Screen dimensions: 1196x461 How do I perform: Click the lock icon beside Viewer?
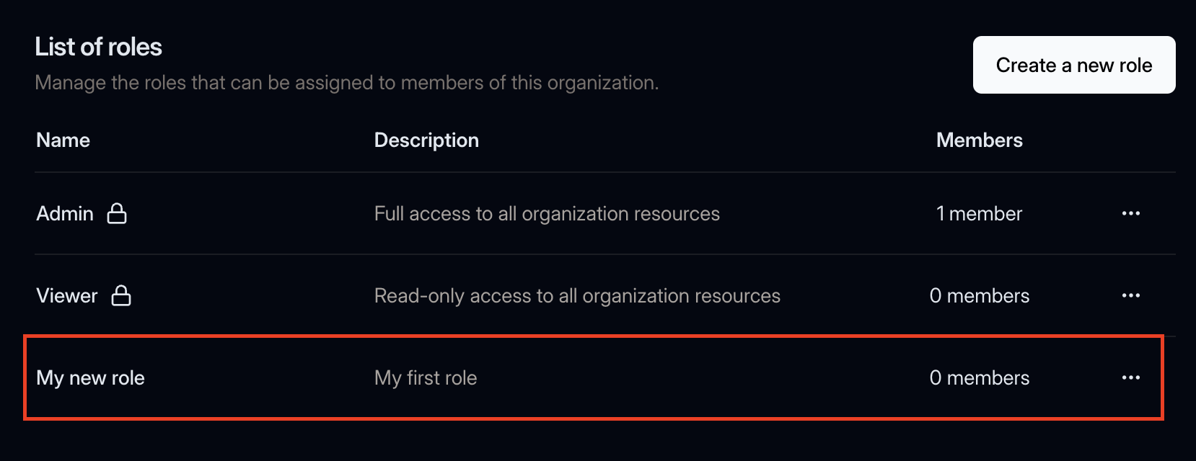click(123, 295)
